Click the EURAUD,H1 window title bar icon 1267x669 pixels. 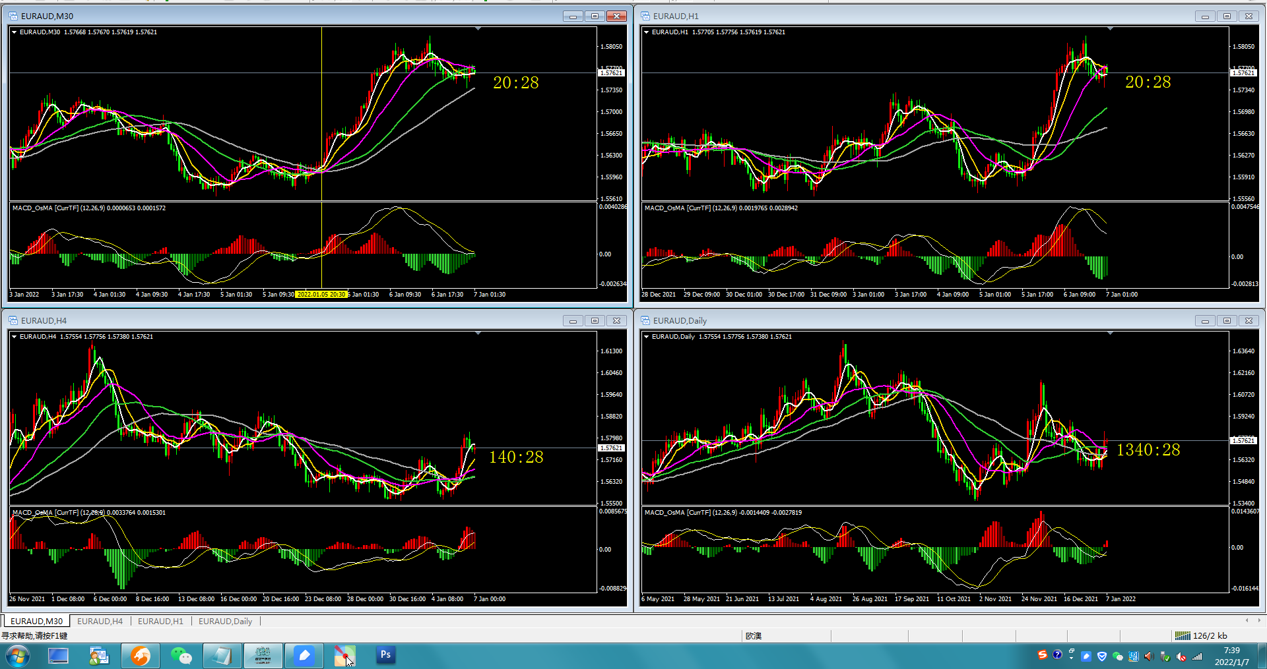[x=645, y=16]
